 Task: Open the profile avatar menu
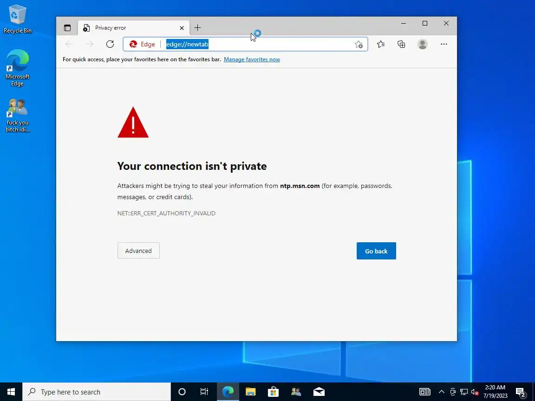coord(423,44)
